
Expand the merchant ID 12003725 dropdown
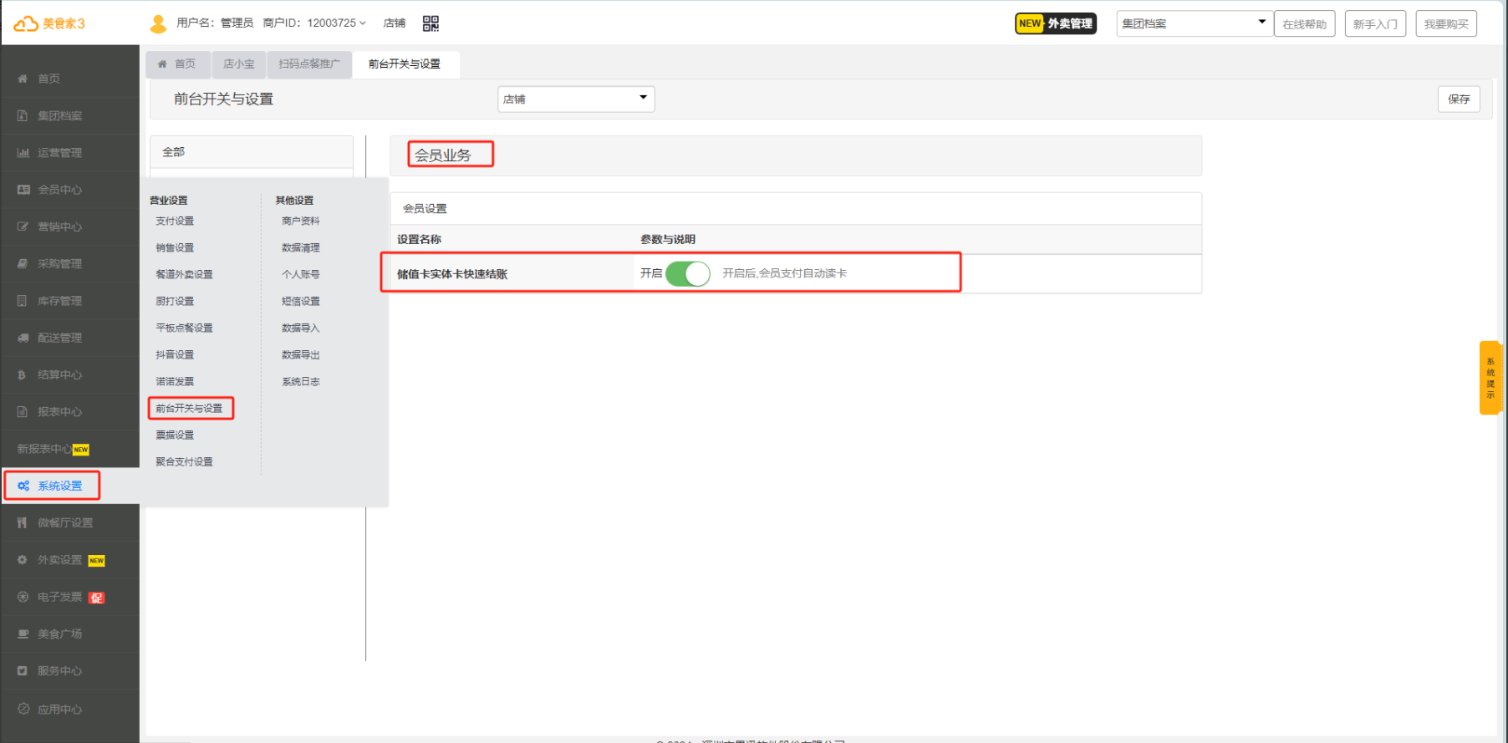pyautogui.click(x=363, y=23)
